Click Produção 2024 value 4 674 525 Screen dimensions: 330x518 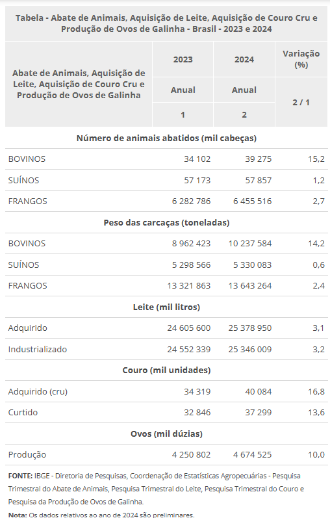tap(253, 455)
